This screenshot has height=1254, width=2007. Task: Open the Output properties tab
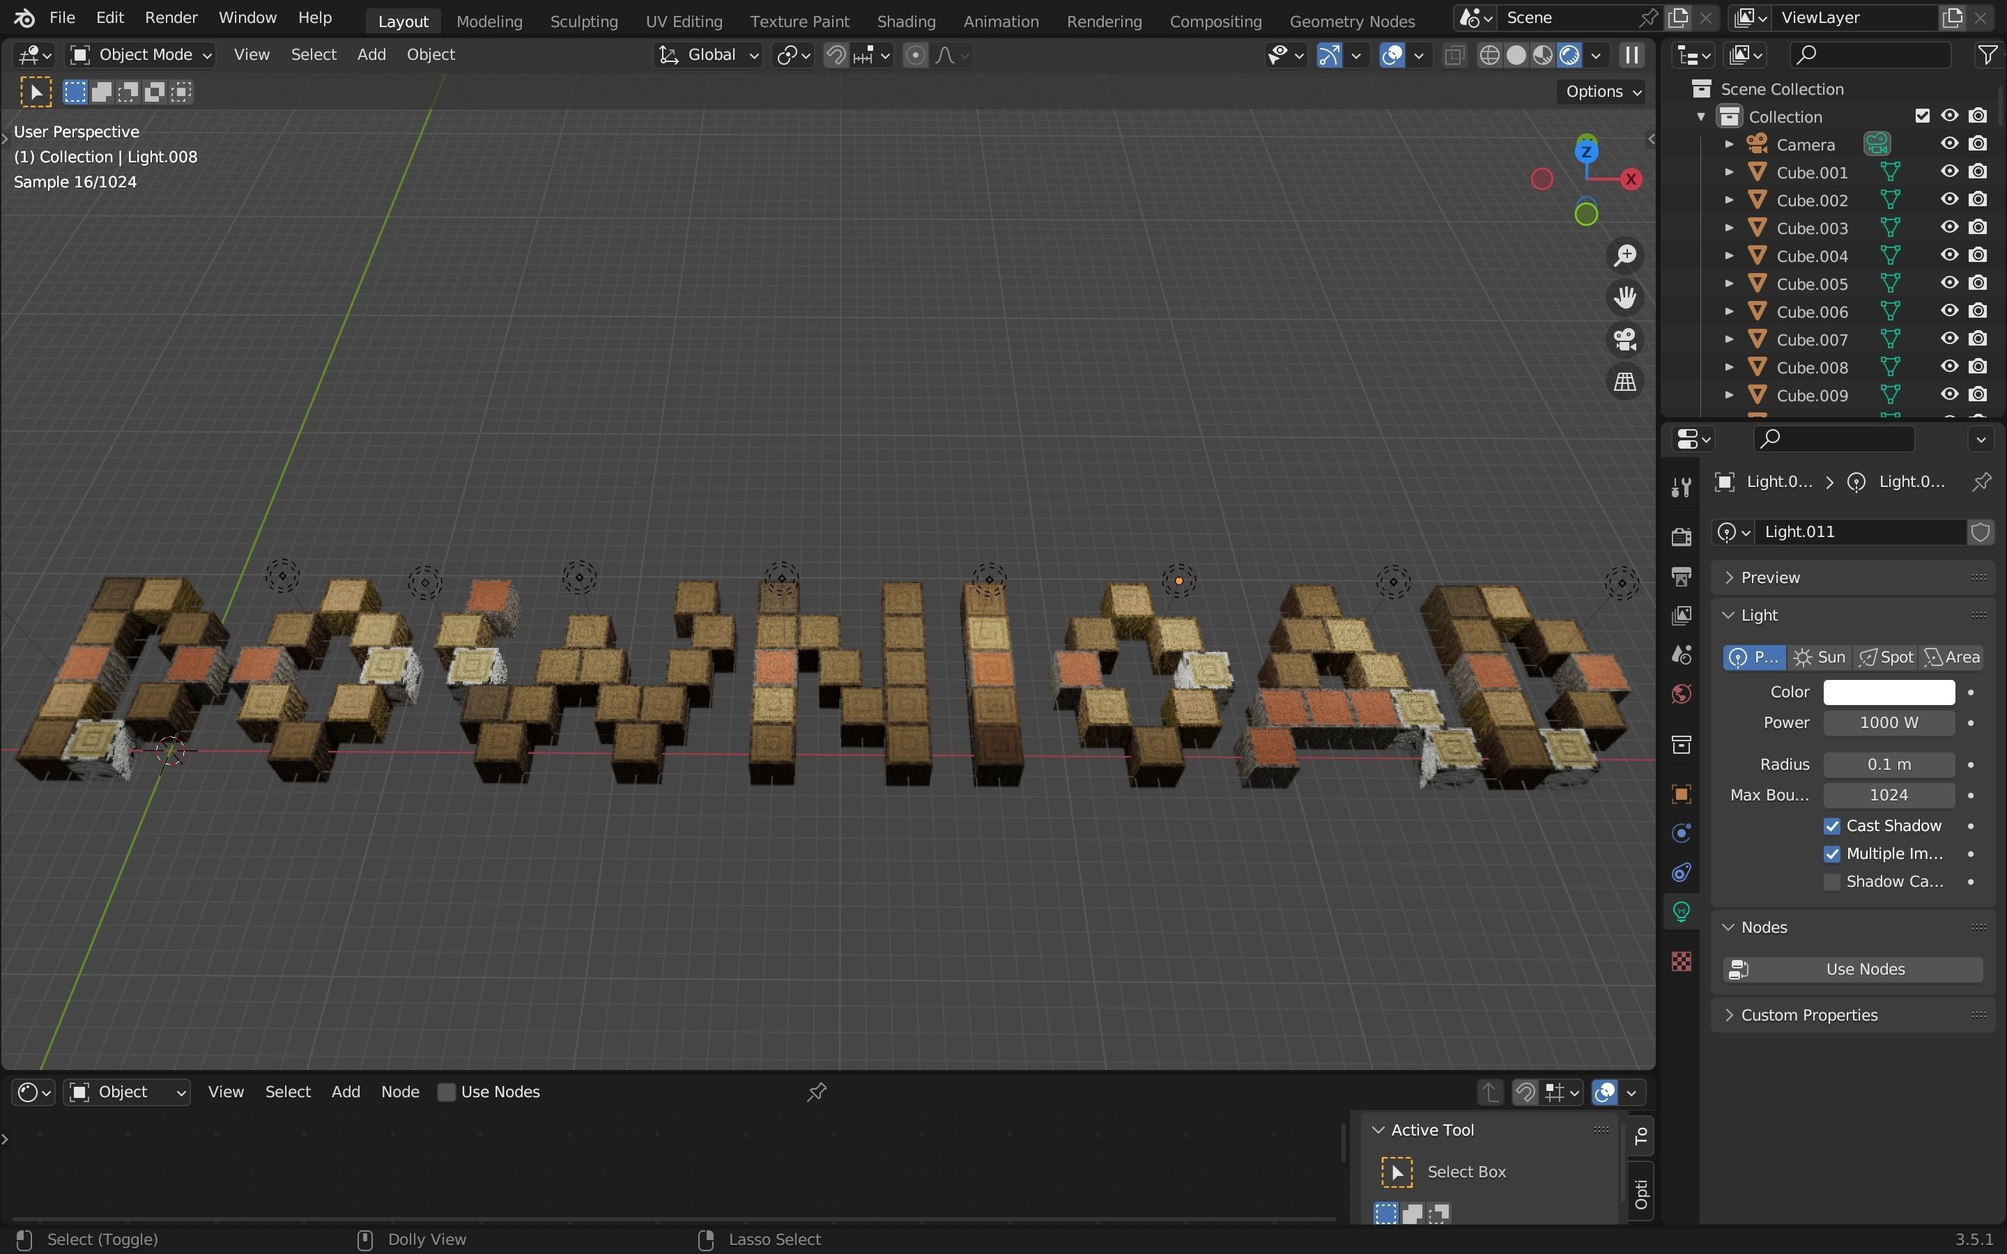[1681, 576]
